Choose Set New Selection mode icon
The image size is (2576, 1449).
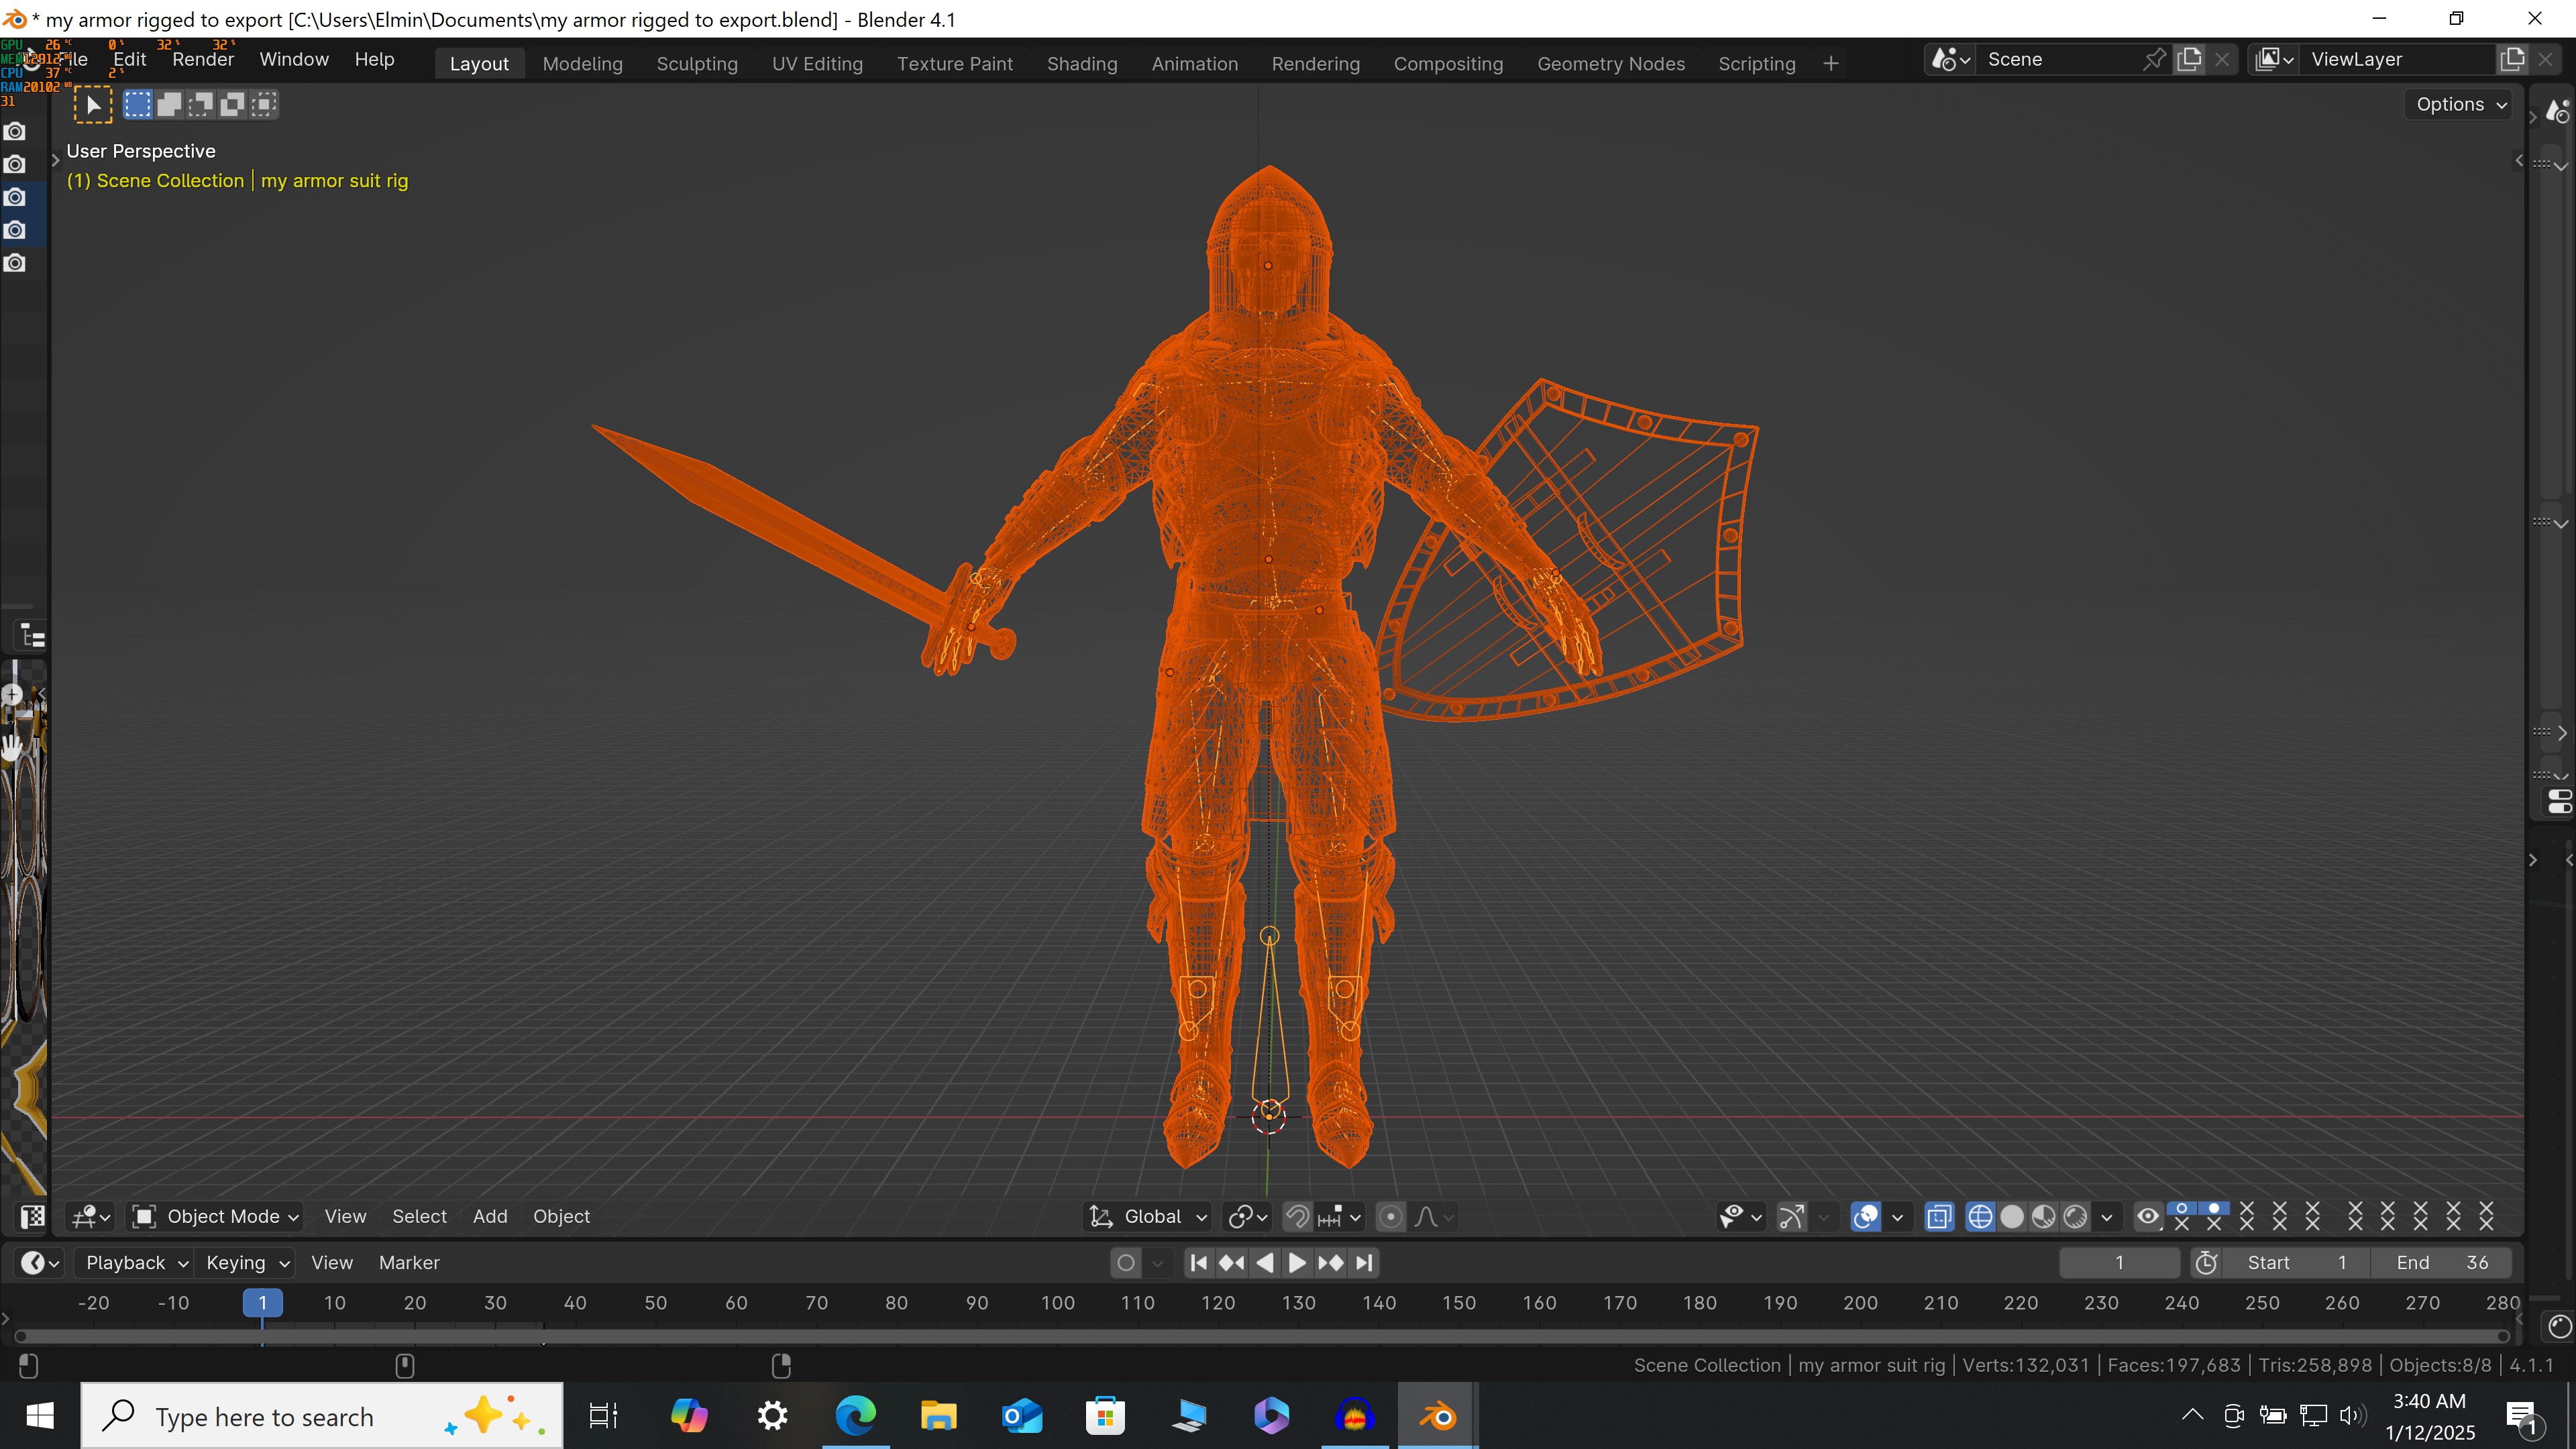[x=138, y=104]
